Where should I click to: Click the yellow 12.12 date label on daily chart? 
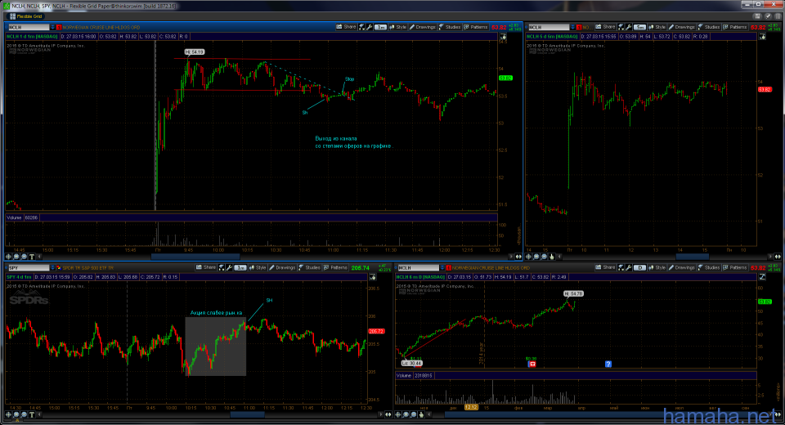click(x=471, y=407)
